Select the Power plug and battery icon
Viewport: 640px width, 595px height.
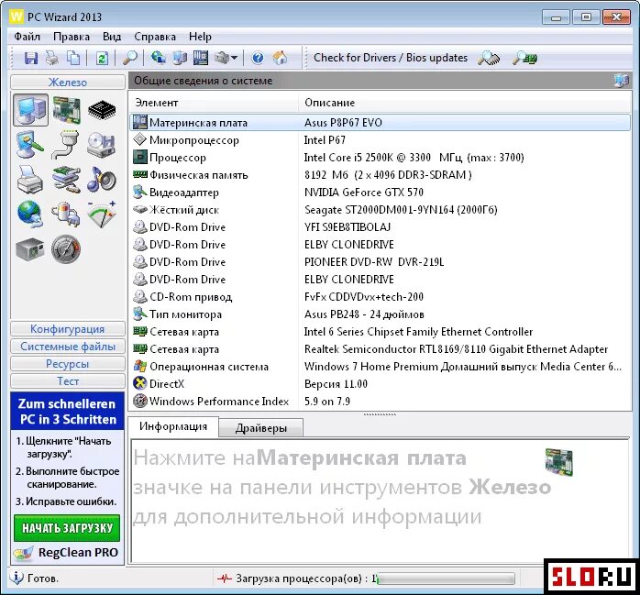(x=66, y=215)
